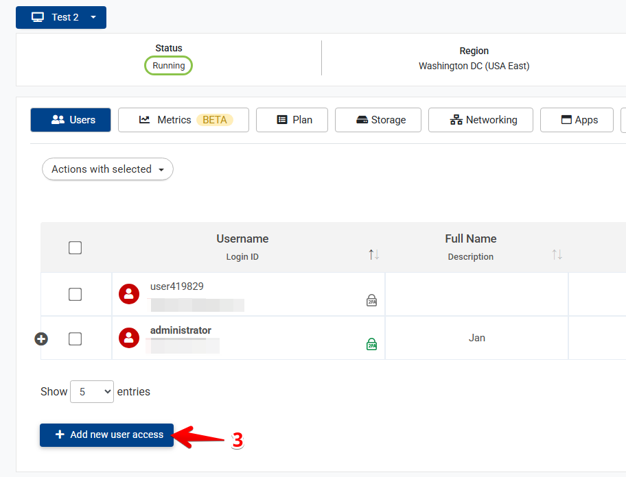Viewport: 626px width, 477px height.
Task: Click the hard drive icon on Storage tab
Action: 362,119
